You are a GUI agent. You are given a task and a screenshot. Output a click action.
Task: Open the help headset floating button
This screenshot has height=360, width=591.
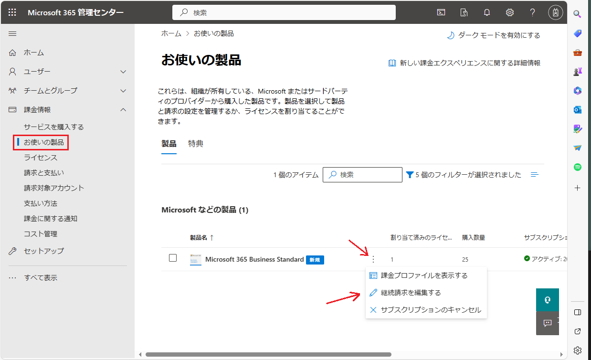click(548, 300)
